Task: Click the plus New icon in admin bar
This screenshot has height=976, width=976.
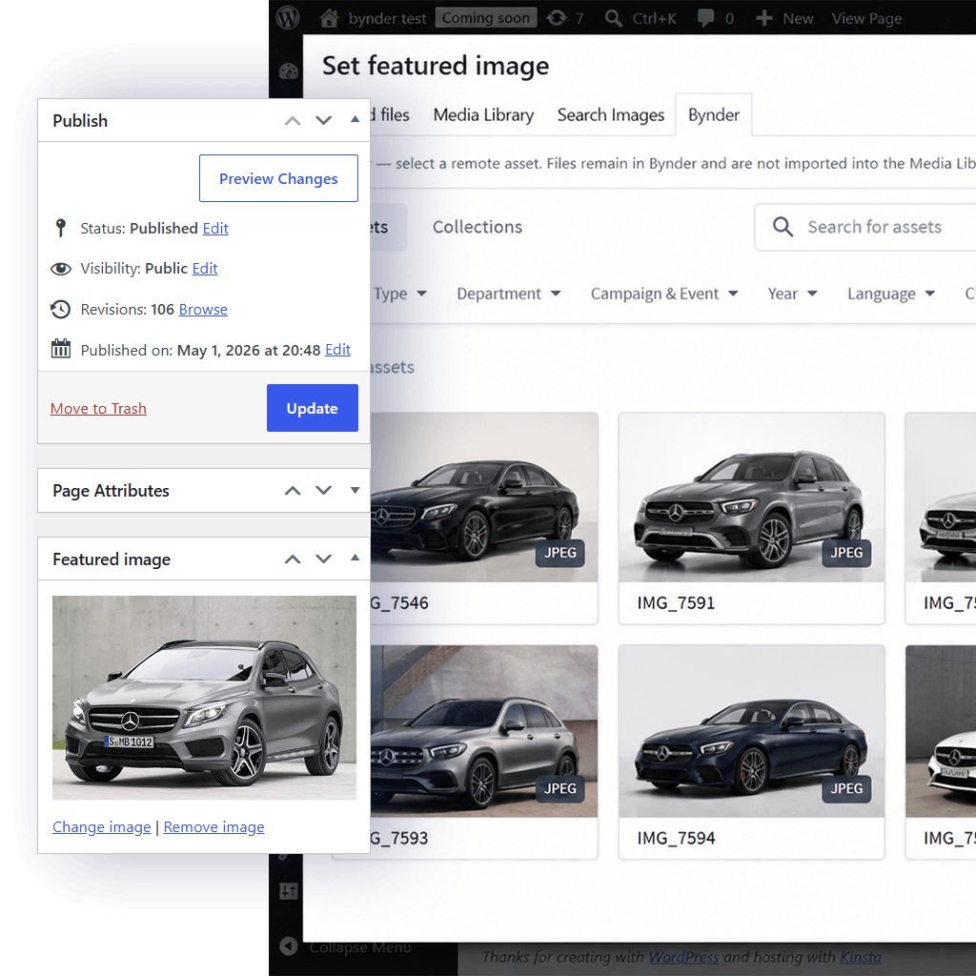Action: click(763, 18)
